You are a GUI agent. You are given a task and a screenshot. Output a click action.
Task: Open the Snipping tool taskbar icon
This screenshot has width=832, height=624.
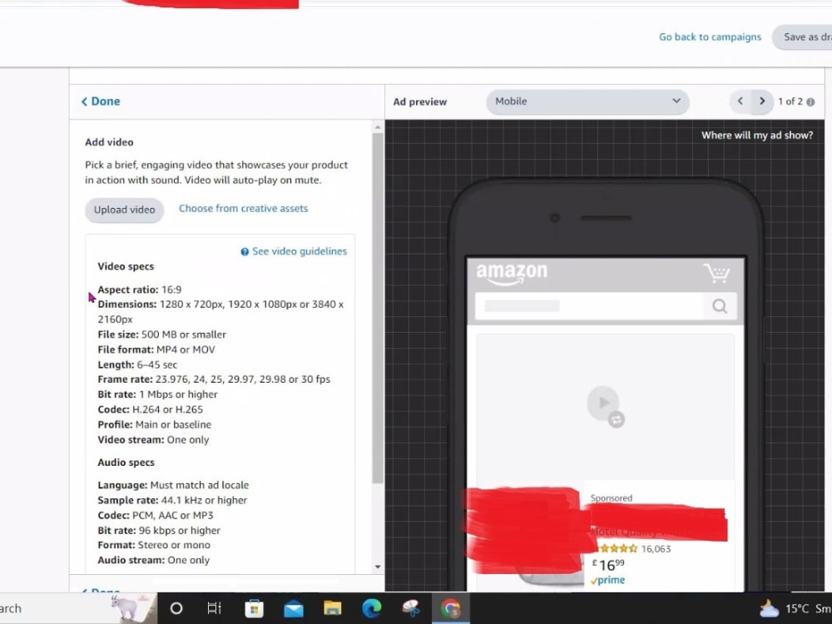click(411, 608)
